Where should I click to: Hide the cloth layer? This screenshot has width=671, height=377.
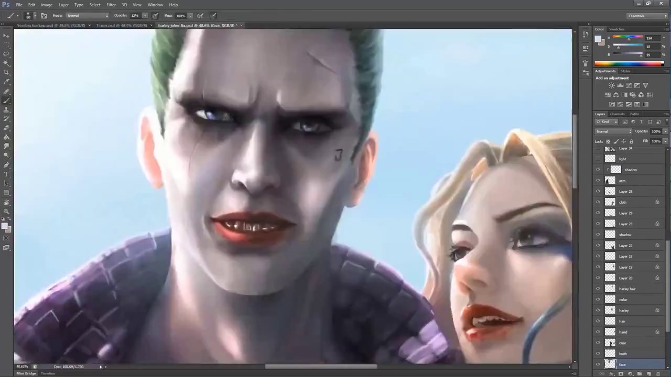pyautogui.click(x=598, y=202)
